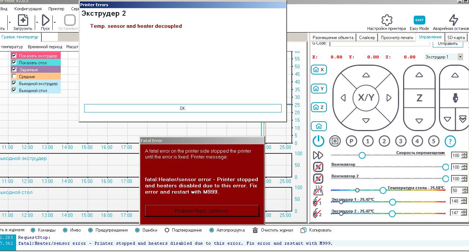This screenshot has height=252, width=469.
Task: Toggle the heated bed icon
Action: coord(318,190)
